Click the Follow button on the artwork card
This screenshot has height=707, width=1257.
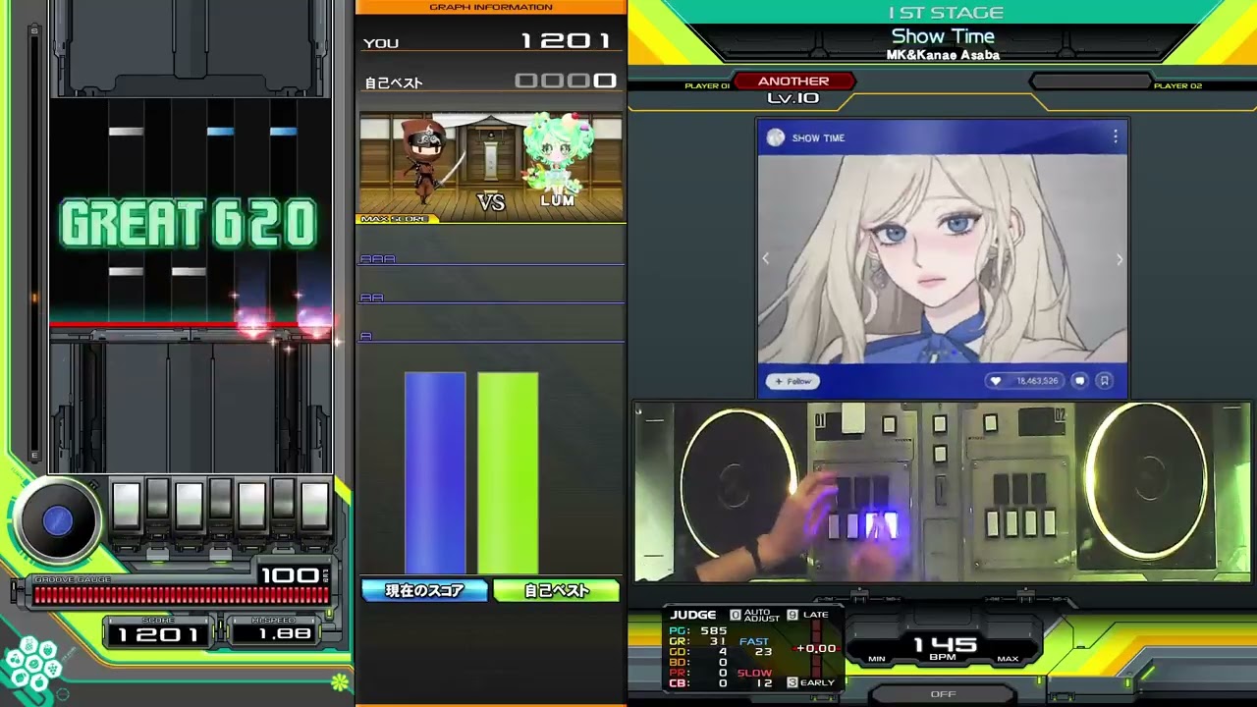pos(793,381)
